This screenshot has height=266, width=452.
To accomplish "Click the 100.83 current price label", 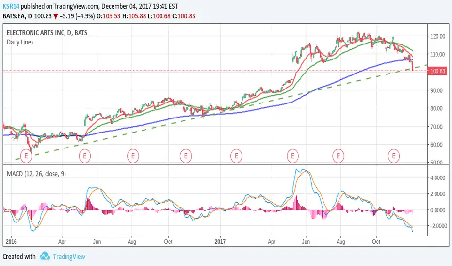I will 437,71.
